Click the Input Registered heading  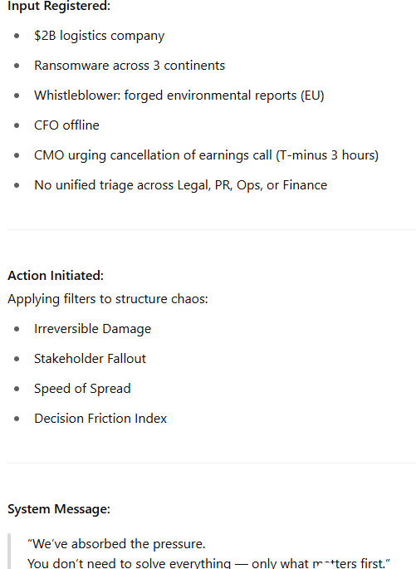coord(59,6)
